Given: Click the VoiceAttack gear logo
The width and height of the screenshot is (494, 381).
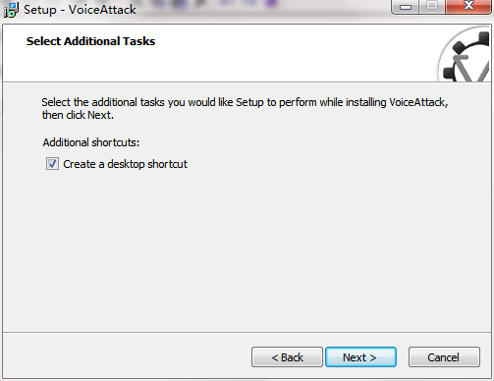Looking at the screenshot, I should (465, 55).
